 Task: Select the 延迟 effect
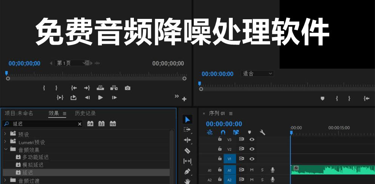point(86,173)
